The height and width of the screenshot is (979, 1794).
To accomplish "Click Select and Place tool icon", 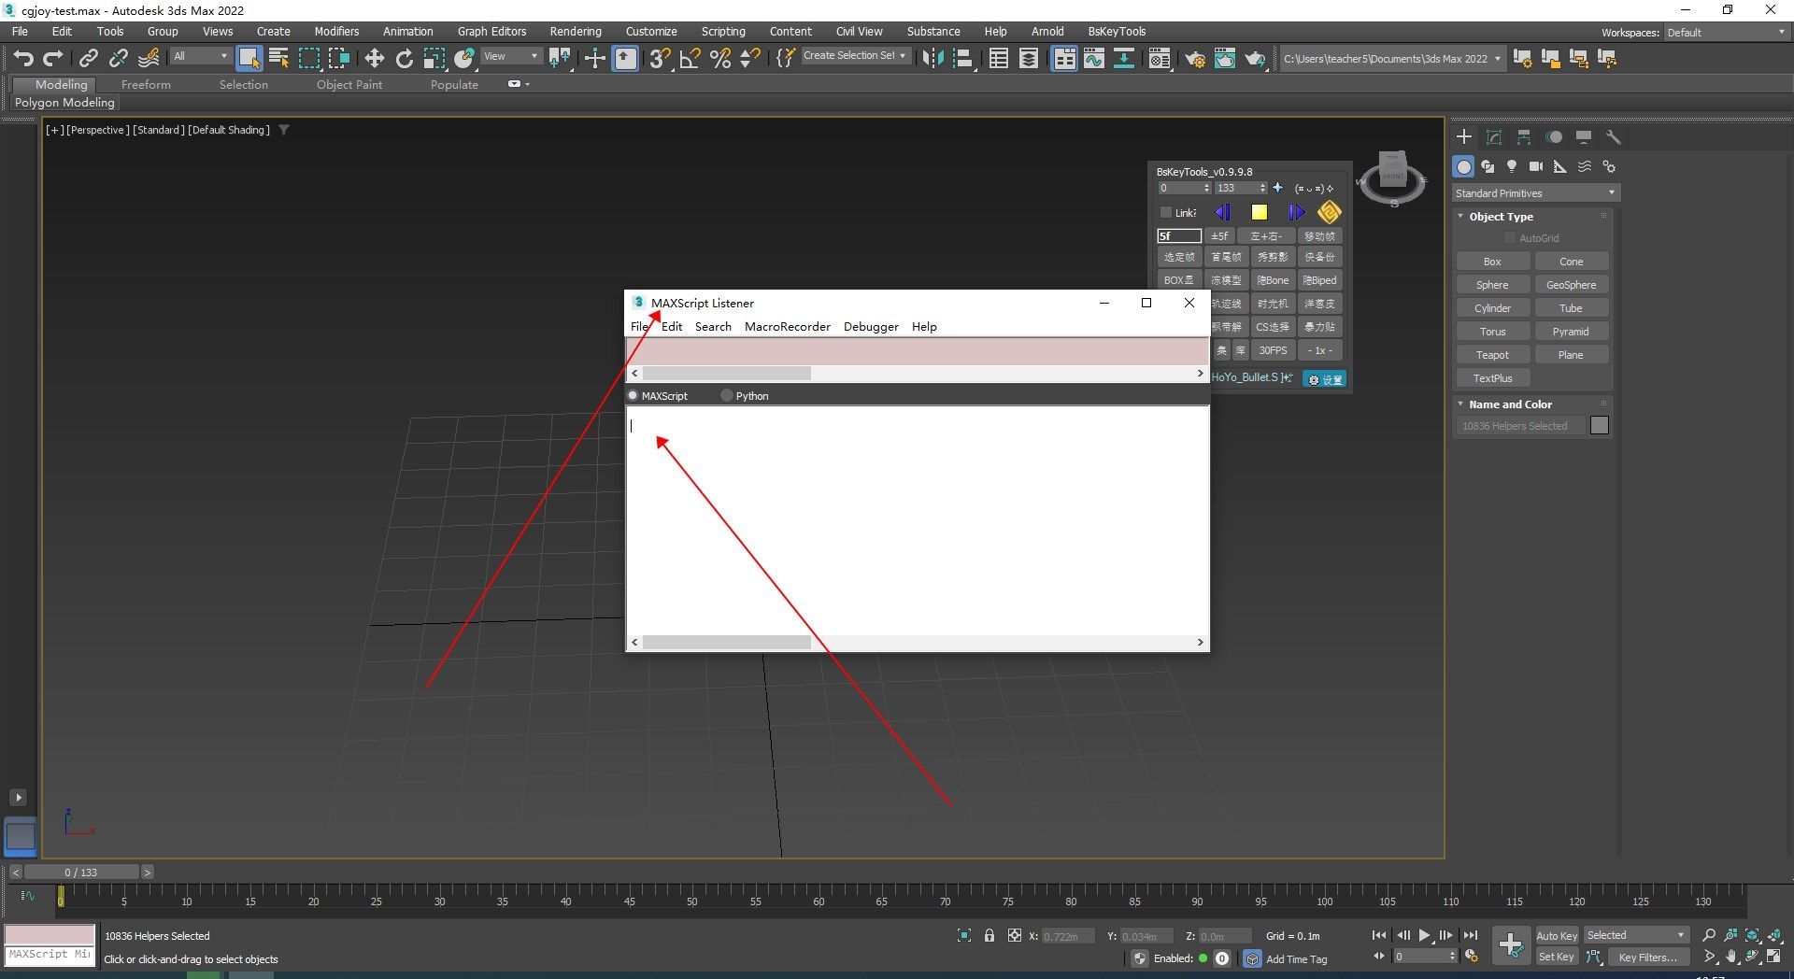I will [463, 59].
